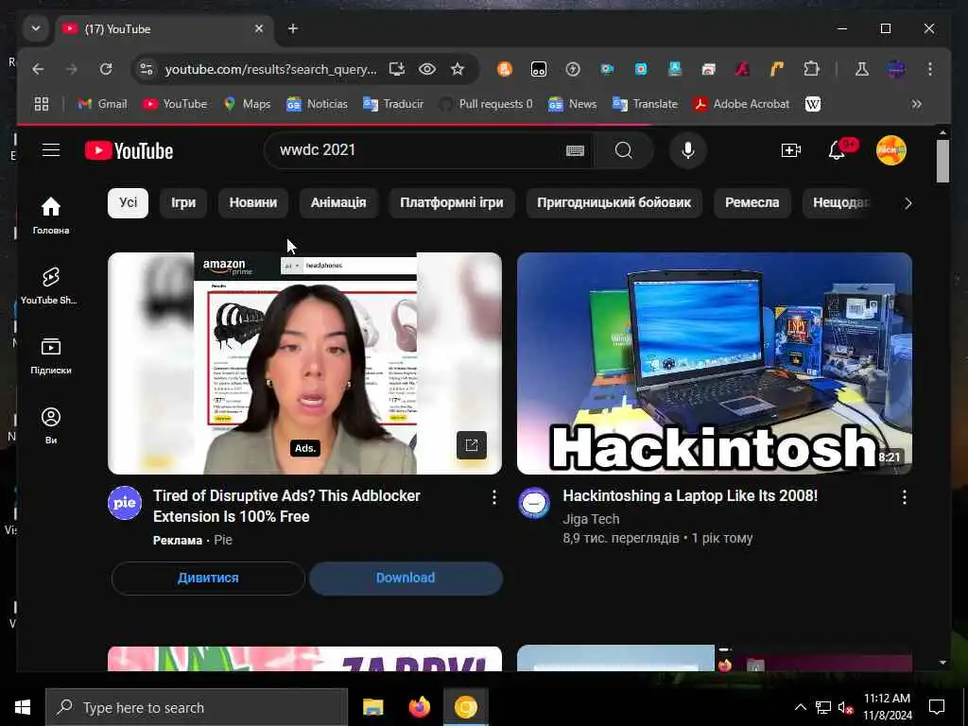Select the Усі filter chip
This screenshot has width=968, height=726.
pos(128,202)
